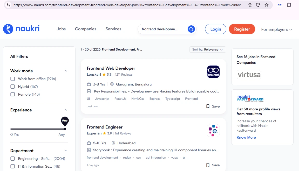This screenshot has width=299, height=171.
Task: Click the Experience slider handle
Action: click(x=65, y=129)
